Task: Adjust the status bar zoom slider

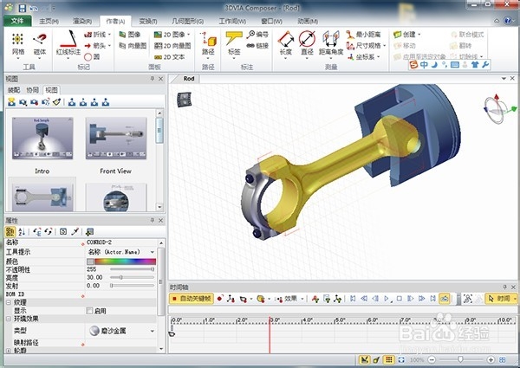Action: pyautogui.click(x=461, y=359)
